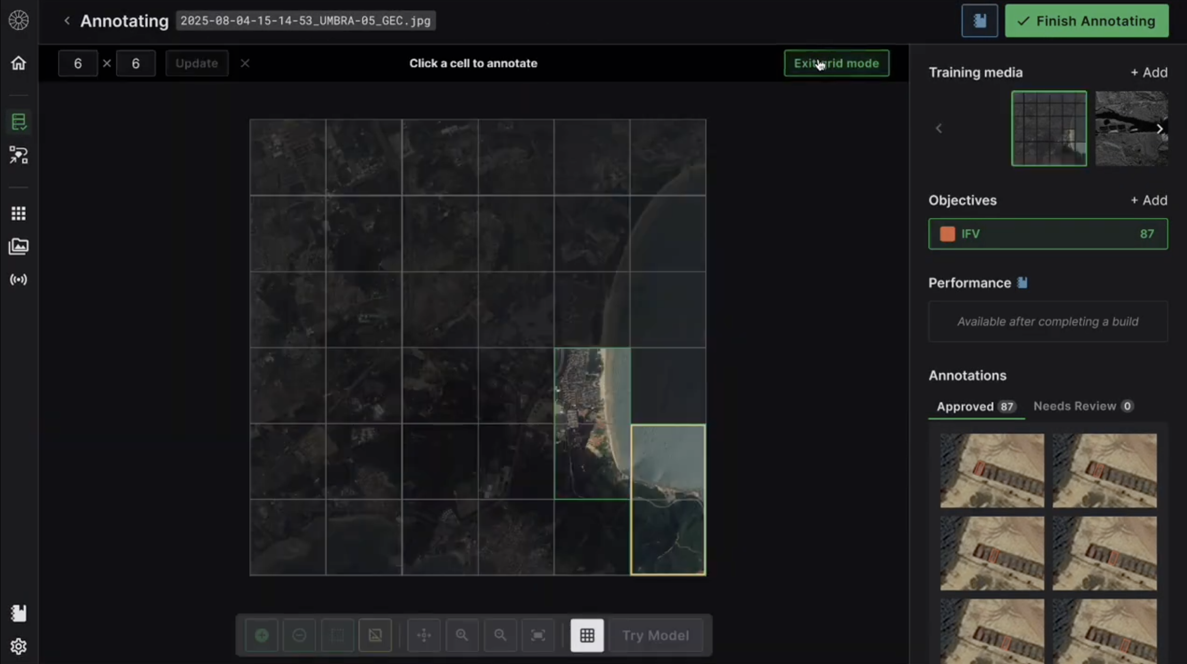The height and width of the screenshot is (664, 1187).
Task: Go back using chevron beside Annotating
Action: (x=67, y=21)
